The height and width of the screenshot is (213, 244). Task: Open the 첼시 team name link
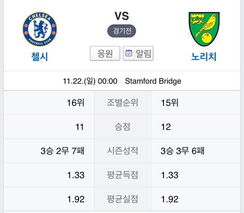coord(40,57)
